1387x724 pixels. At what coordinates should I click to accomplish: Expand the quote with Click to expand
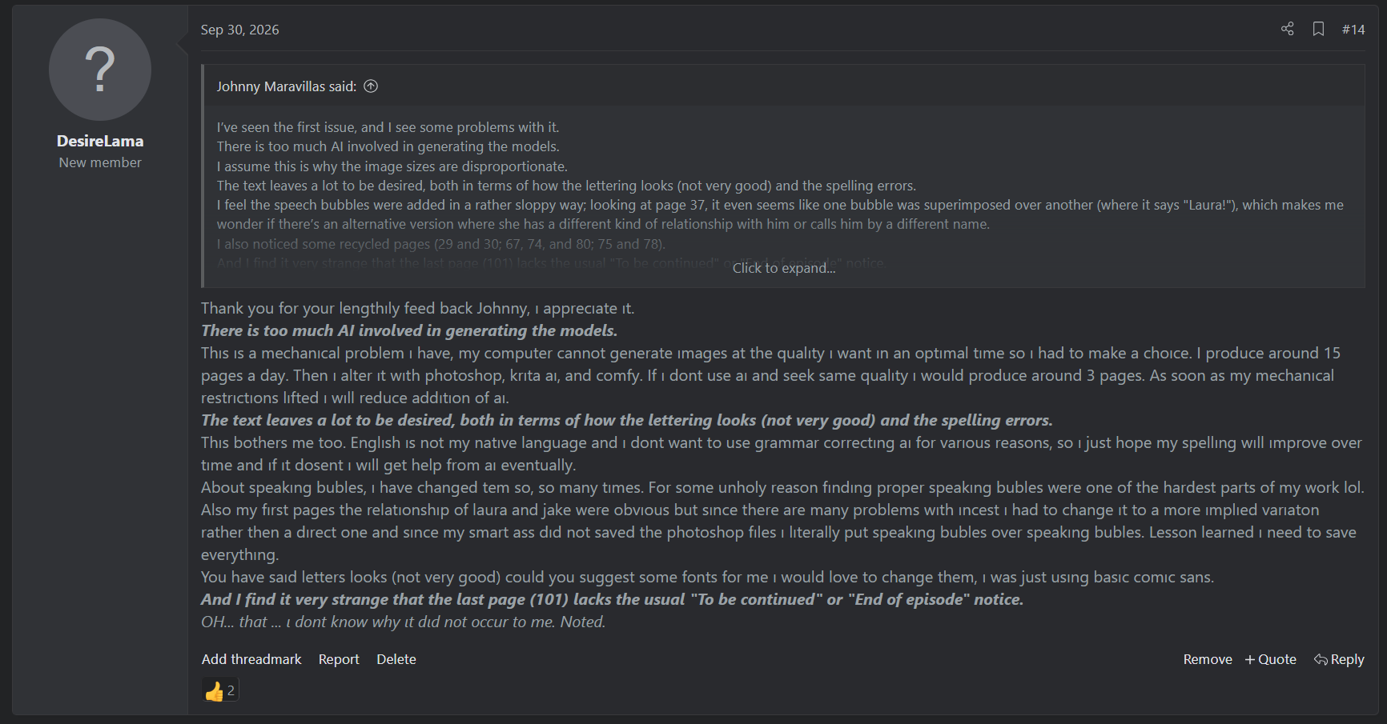coord(784,268)
